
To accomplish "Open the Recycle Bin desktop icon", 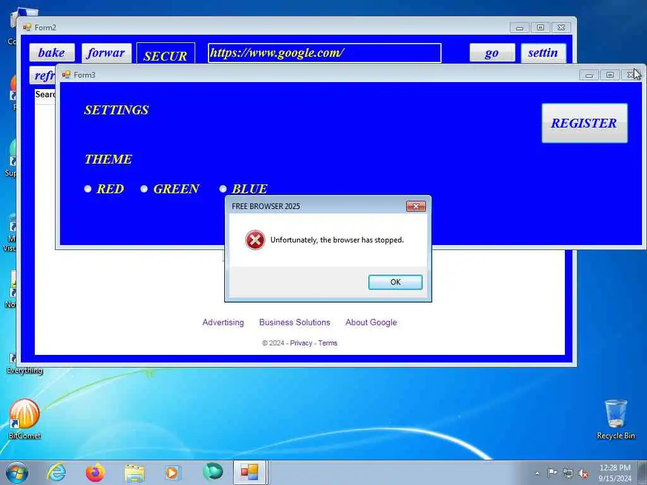I will (615, 419).
